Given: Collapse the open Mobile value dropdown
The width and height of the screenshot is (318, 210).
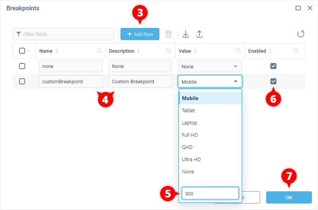Looking at the screenshot, I should [x=235, y=81].
